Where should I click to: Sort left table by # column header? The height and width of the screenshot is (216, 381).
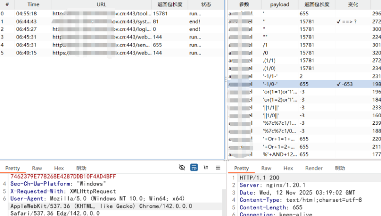pyautogui.click(x=7, y=4)
